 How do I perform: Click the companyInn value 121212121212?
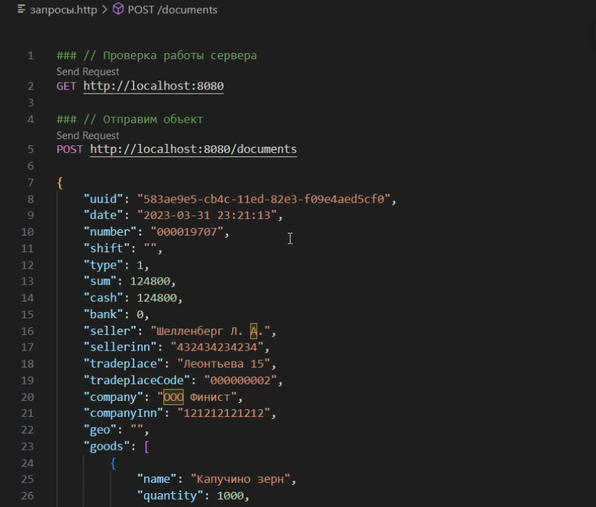pyautogui.click(x=223, y=413)
